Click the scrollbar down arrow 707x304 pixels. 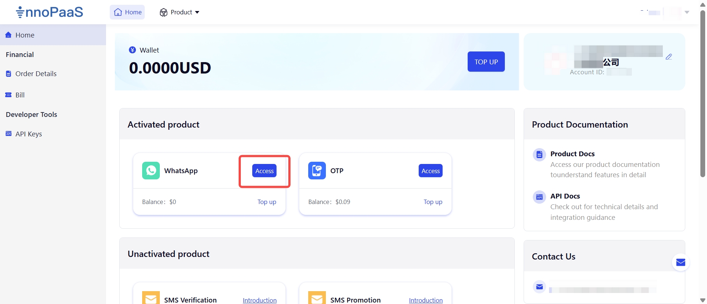point(703,300)
